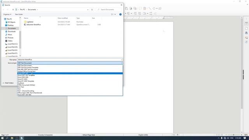249x140 pixels.
Task: Select Desktop in navigation pane
Action: pos(11,25)
